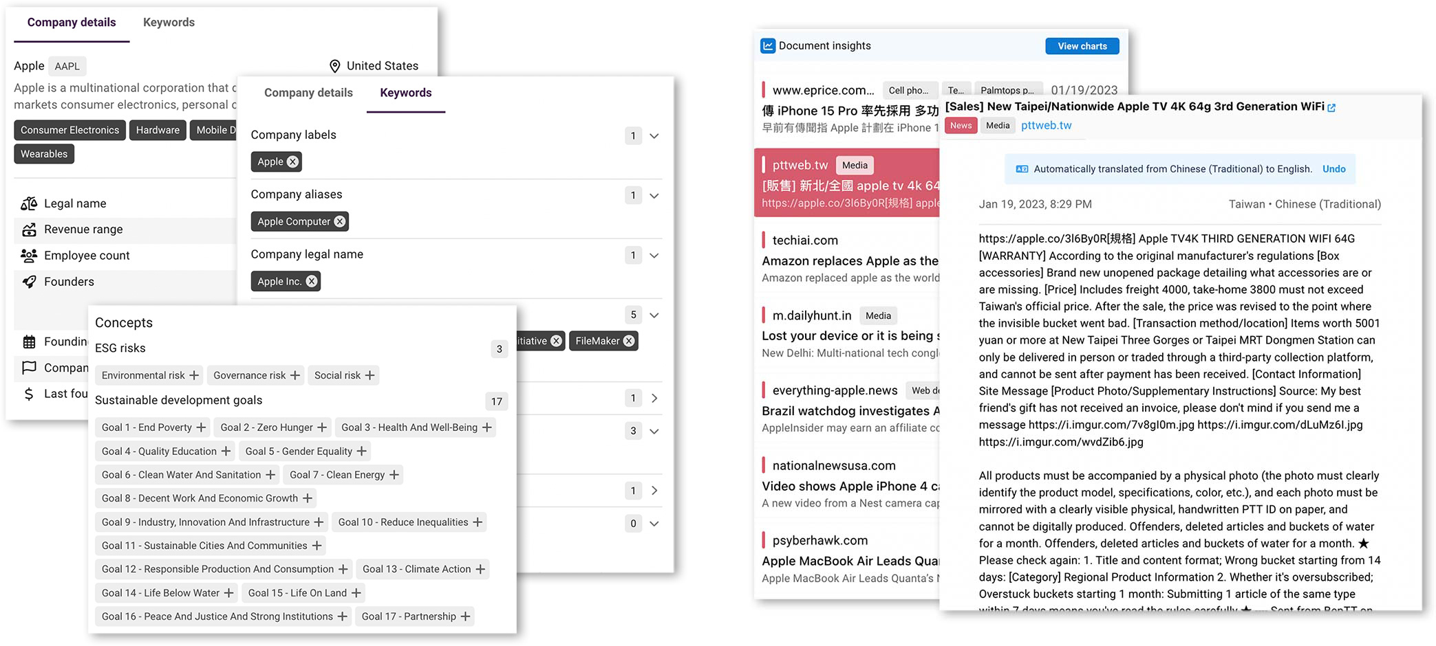Add Goal 2 - Zero Hunger
Viewport: 1436px width, 646px height.
coord(322,427)
